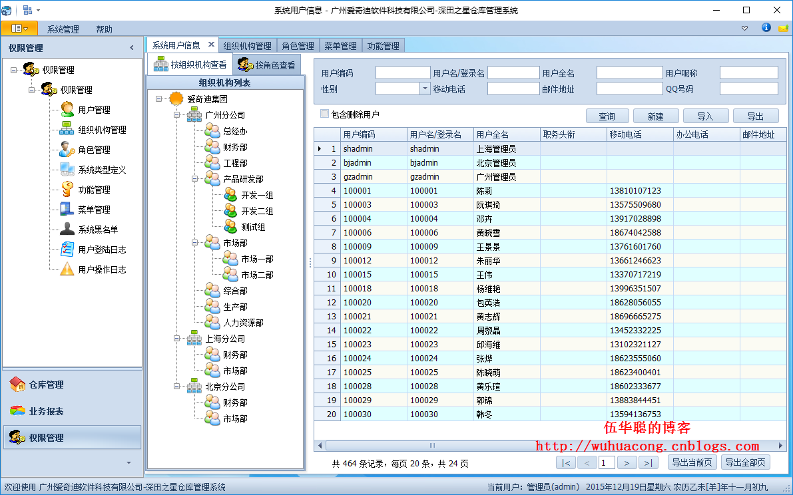Click the 总经办 department icon
The width and height of the screenshot is (793, 495).
pyautogui.click(x=212, y=131)
